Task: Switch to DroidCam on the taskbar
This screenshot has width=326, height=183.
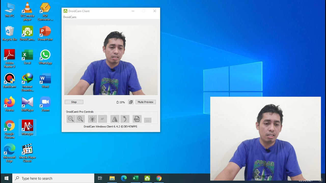Action: pyautogui.click(x=147, y=178)
